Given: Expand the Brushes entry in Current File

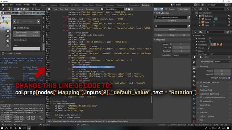Looking at the screenshot, I should [x=196, y=39].
